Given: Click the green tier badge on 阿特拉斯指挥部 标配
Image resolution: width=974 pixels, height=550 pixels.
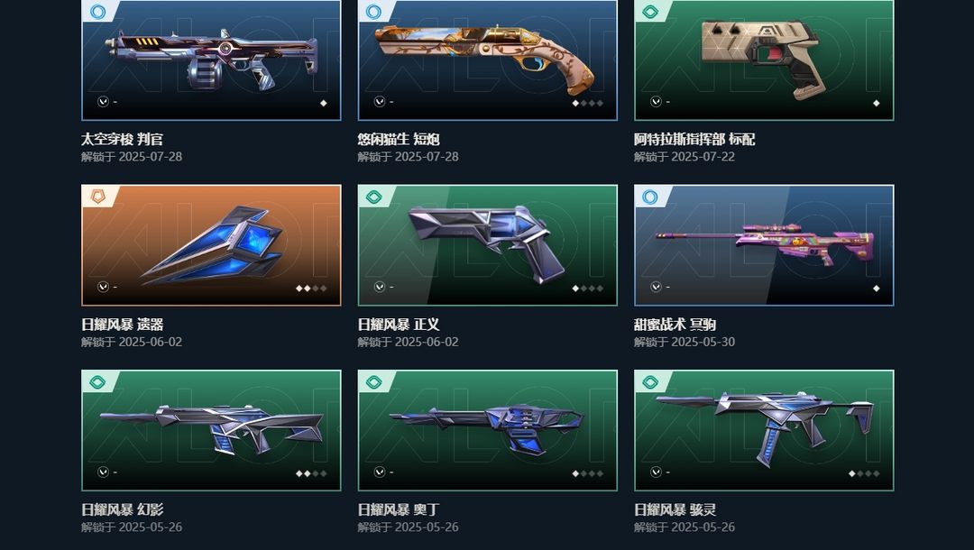Looking at the screenshot, I should (650, 11).
